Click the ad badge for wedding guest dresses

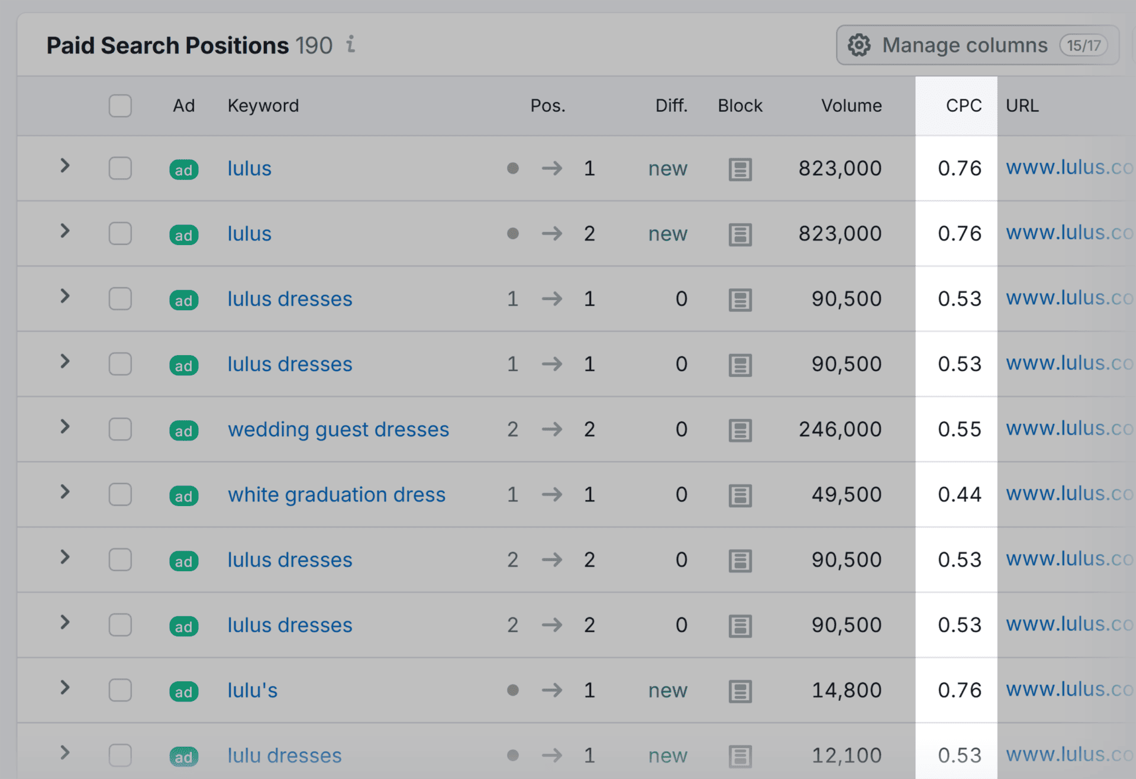point(183,430)
